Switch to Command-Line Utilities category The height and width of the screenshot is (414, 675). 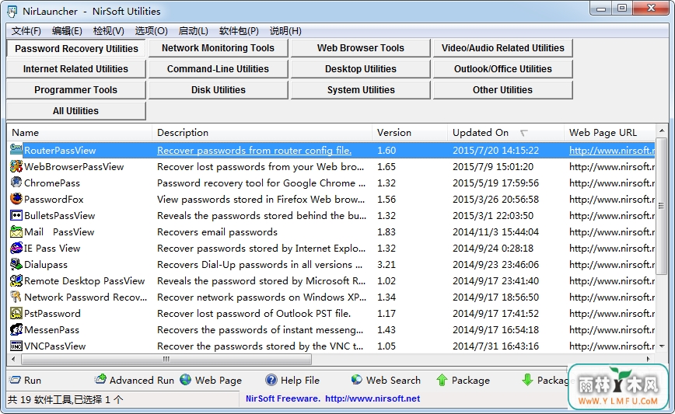point(219,69)
